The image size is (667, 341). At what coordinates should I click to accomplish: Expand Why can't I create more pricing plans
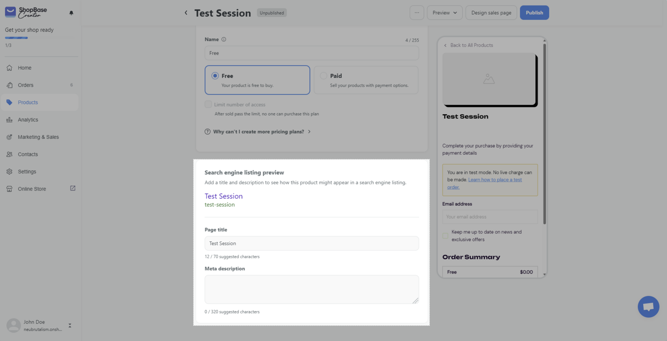pyautogui.click(x=258, y=132)
